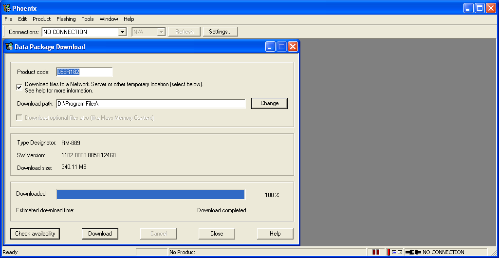Open the File menu
Image resolution: width=499 pixels, height=258 pixels.
(x=9, y=19)
